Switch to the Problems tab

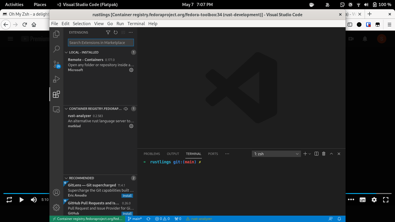152,154
